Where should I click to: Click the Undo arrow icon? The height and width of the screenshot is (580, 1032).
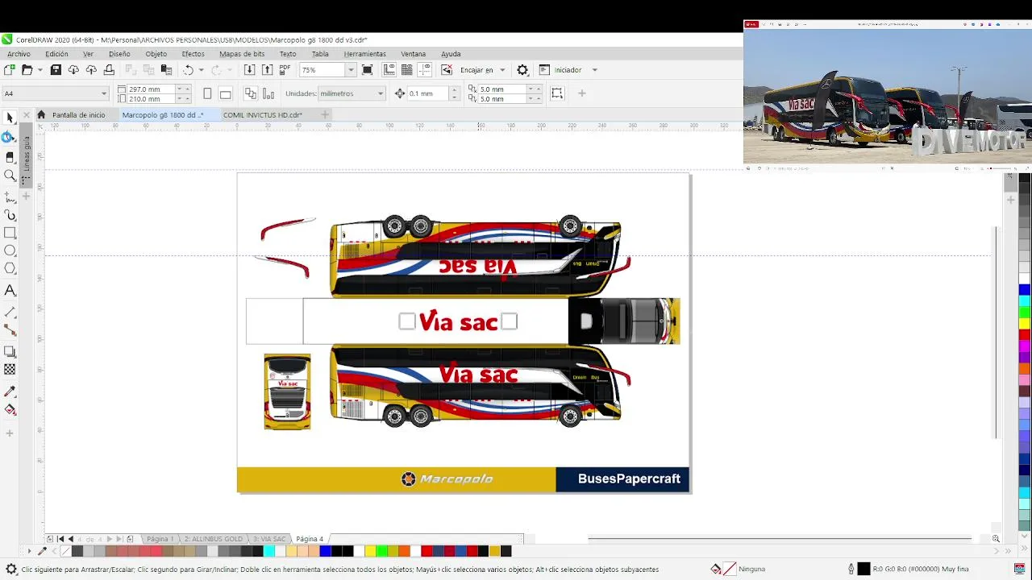click(x=188, y=70)
